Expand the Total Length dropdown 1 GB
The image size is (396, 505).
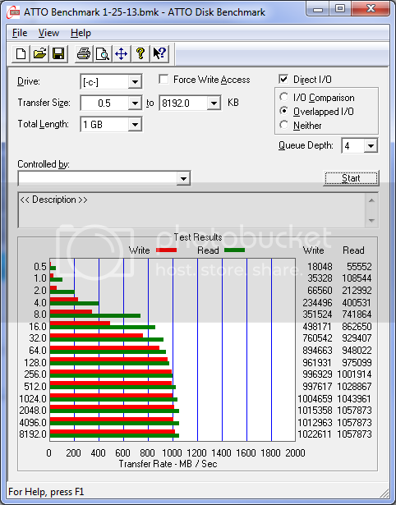(135, 125)
